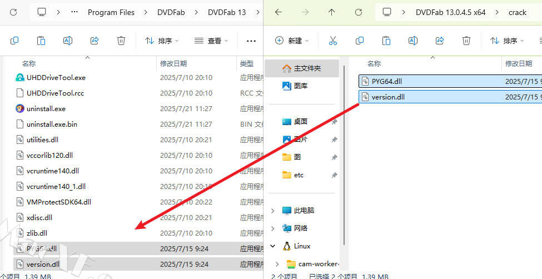
Task: Open 查看 view dropdown in left window
Action: pos(211,41)
